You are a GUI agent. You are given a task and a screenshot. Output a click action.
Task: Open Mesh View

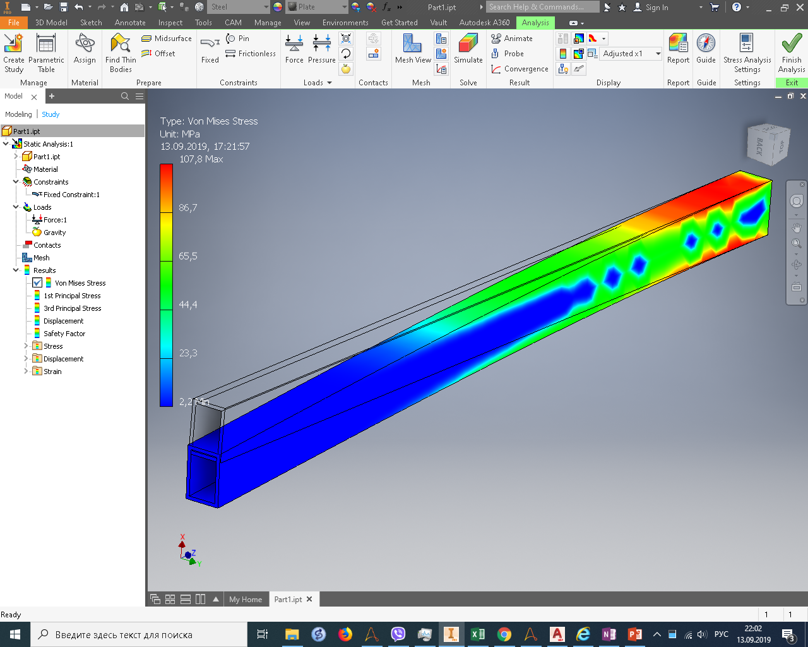(413, 49)
